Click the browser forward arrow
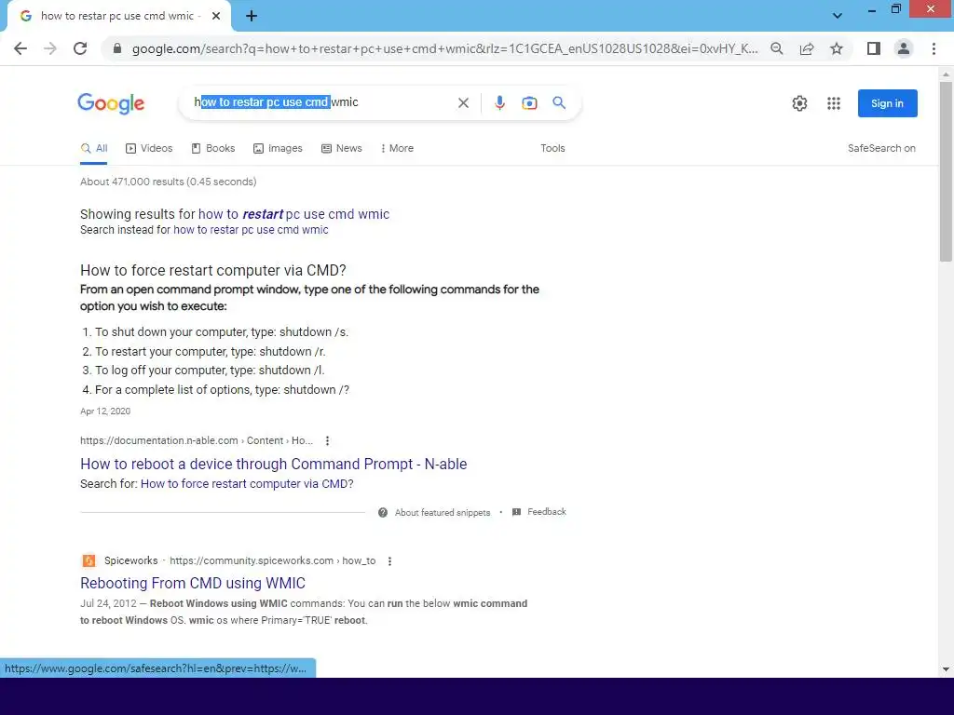The image size is (954, 715). pyautogui.click(x=50, y=48)
